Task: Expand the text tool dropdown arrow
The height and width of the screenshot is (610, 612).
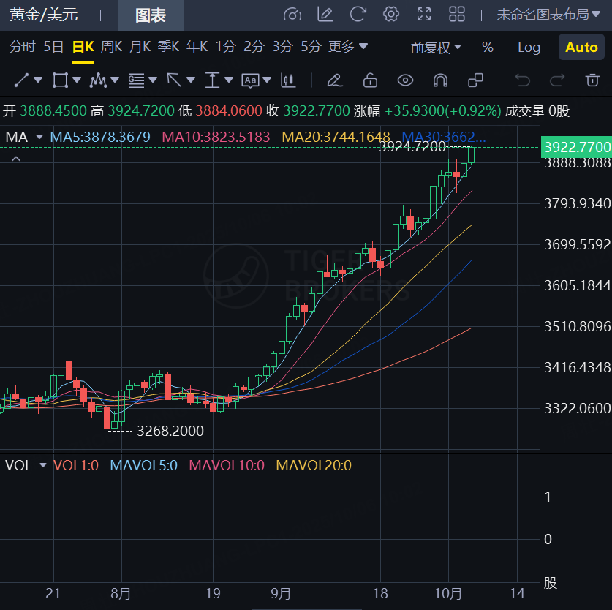Action: [x=267, y=80]
